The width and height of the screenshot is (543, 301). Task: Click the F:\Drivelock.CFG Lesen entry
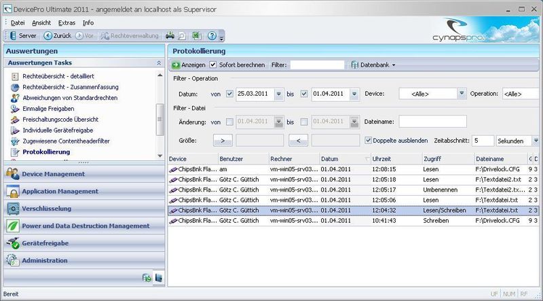[353, 170]
